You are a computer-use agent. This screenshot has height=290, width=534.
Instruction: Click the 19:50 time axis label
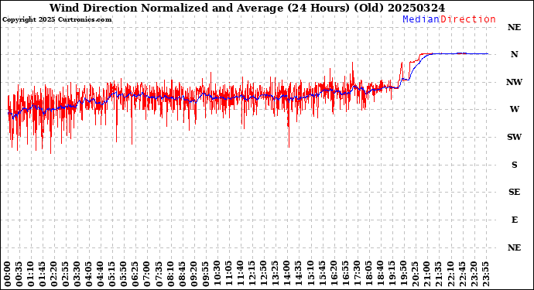point(403,275)
